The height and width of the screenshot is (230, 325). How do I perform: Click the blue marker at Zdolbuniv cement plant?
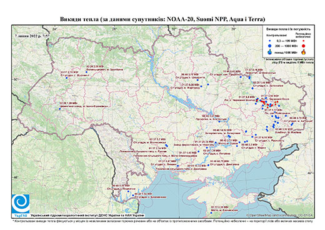86,72
